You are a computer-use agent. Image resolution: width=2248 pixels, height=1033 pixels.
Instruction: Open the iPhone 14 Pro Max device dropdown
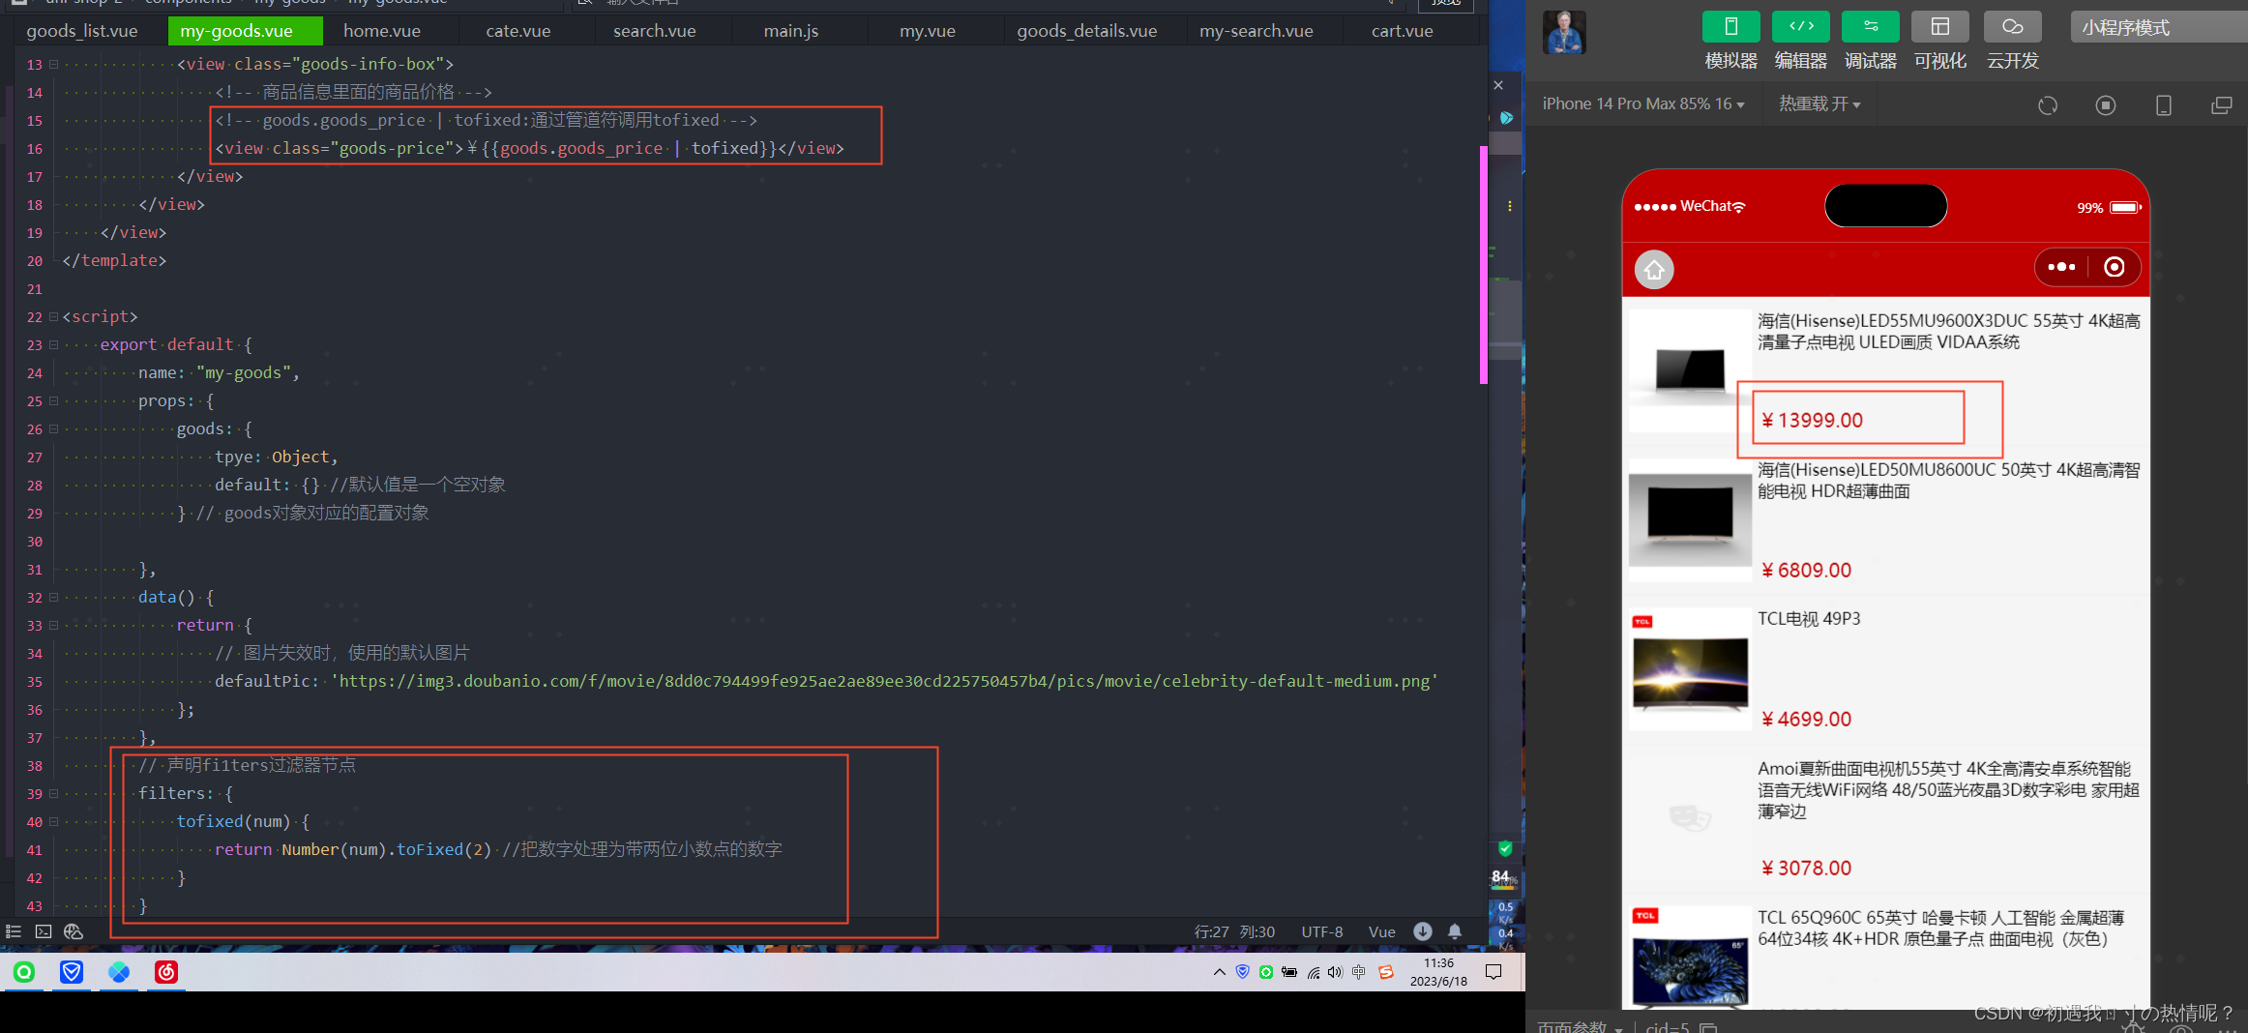click(x=1643, y=104)
